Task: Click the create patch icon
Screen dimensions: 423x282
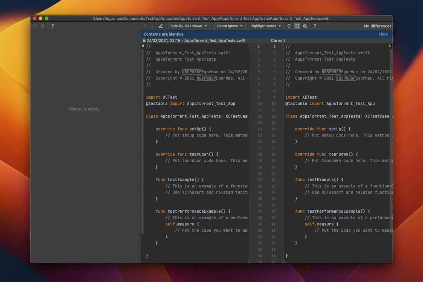Action: point(43,26)
